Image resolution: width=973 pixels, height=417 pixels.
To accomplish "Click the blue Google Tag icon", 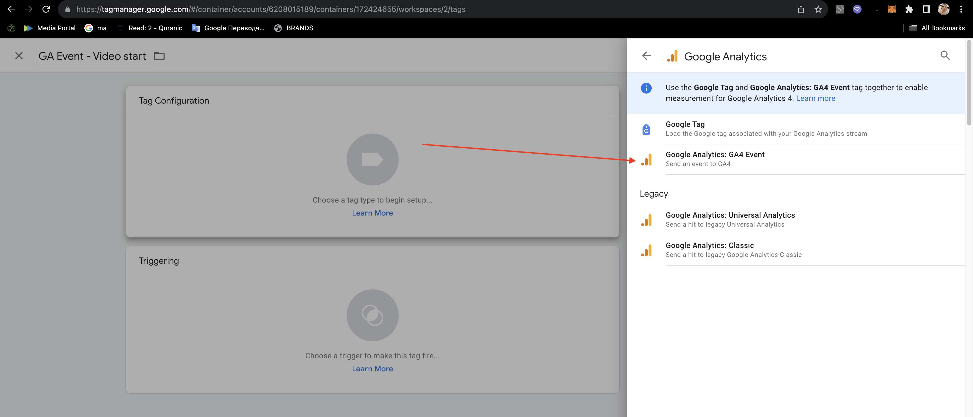I will point(646,129).
